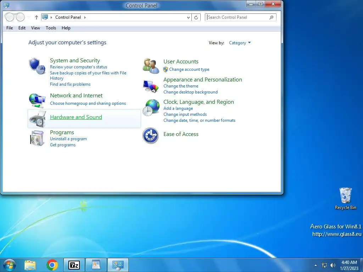Click the network tray icon
The width and height of the screenshot is (363, 272).
click(x=324, y=265)
